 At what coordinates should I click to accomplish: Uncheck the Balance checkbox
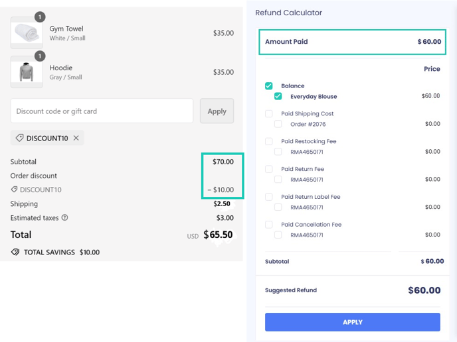[269, 85]
